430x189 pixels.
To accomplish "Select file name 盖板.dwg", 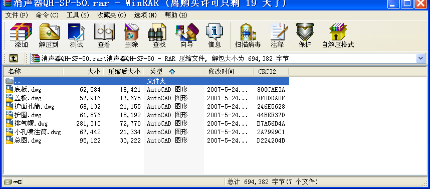I will coord(28,98).
